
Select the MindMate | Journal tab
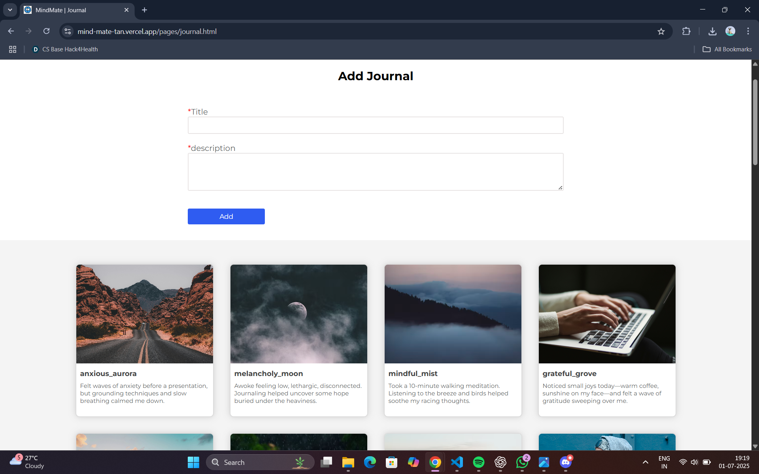75,10
